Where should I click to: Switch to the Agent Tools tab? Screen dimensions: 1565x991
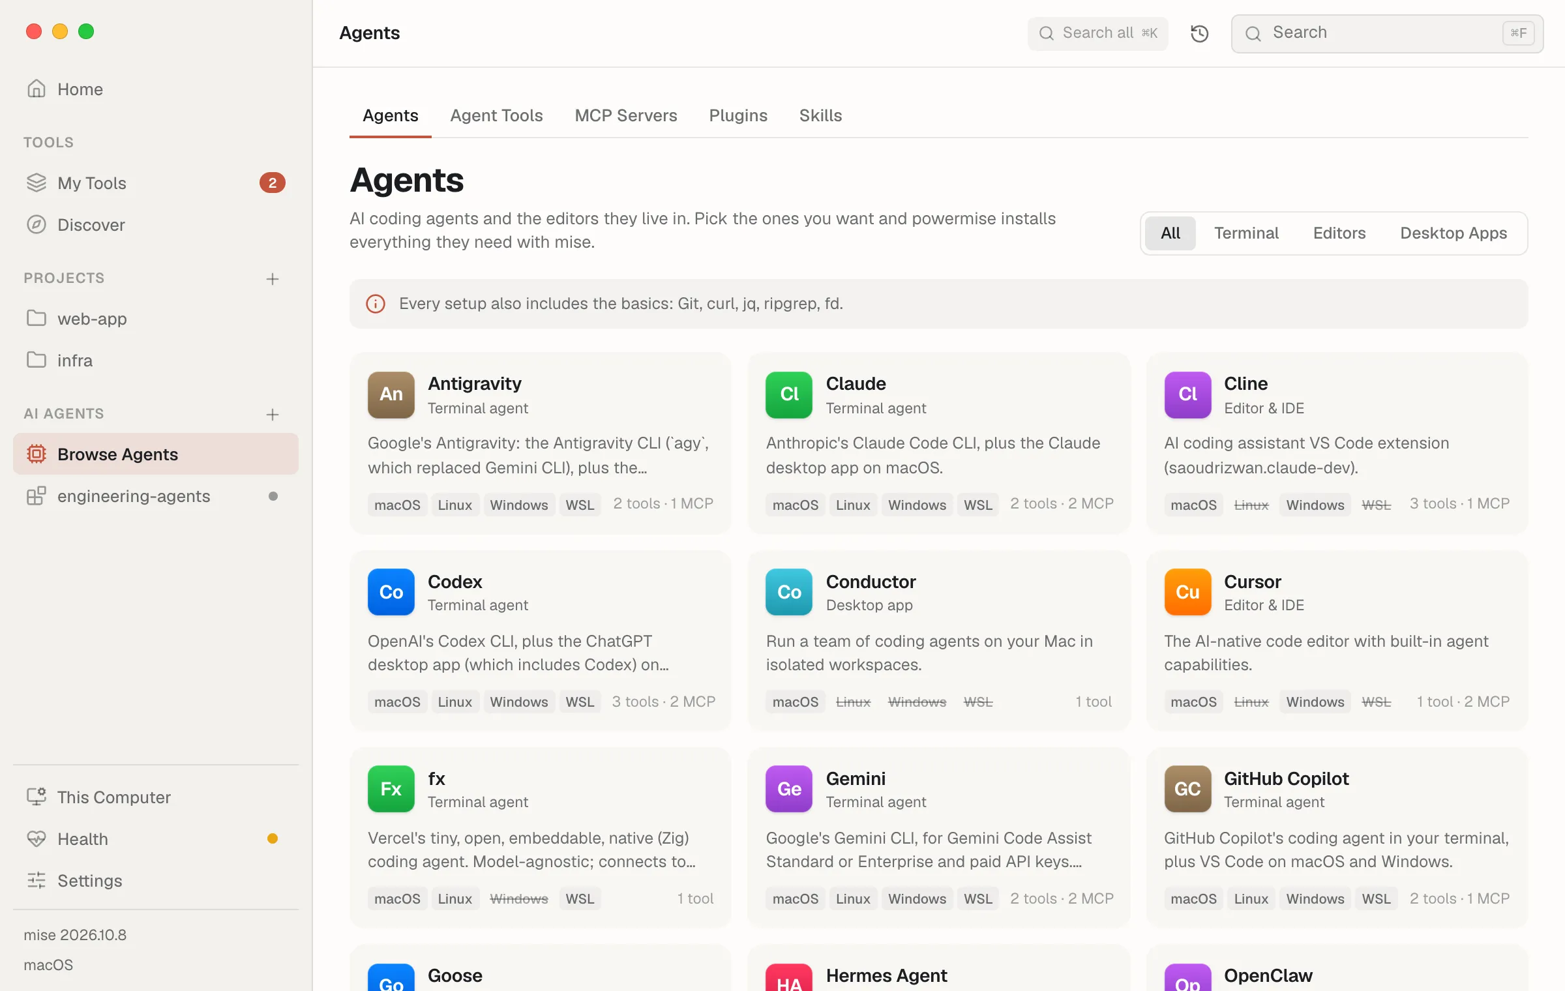pyautogui.click(x=496, y=115)
